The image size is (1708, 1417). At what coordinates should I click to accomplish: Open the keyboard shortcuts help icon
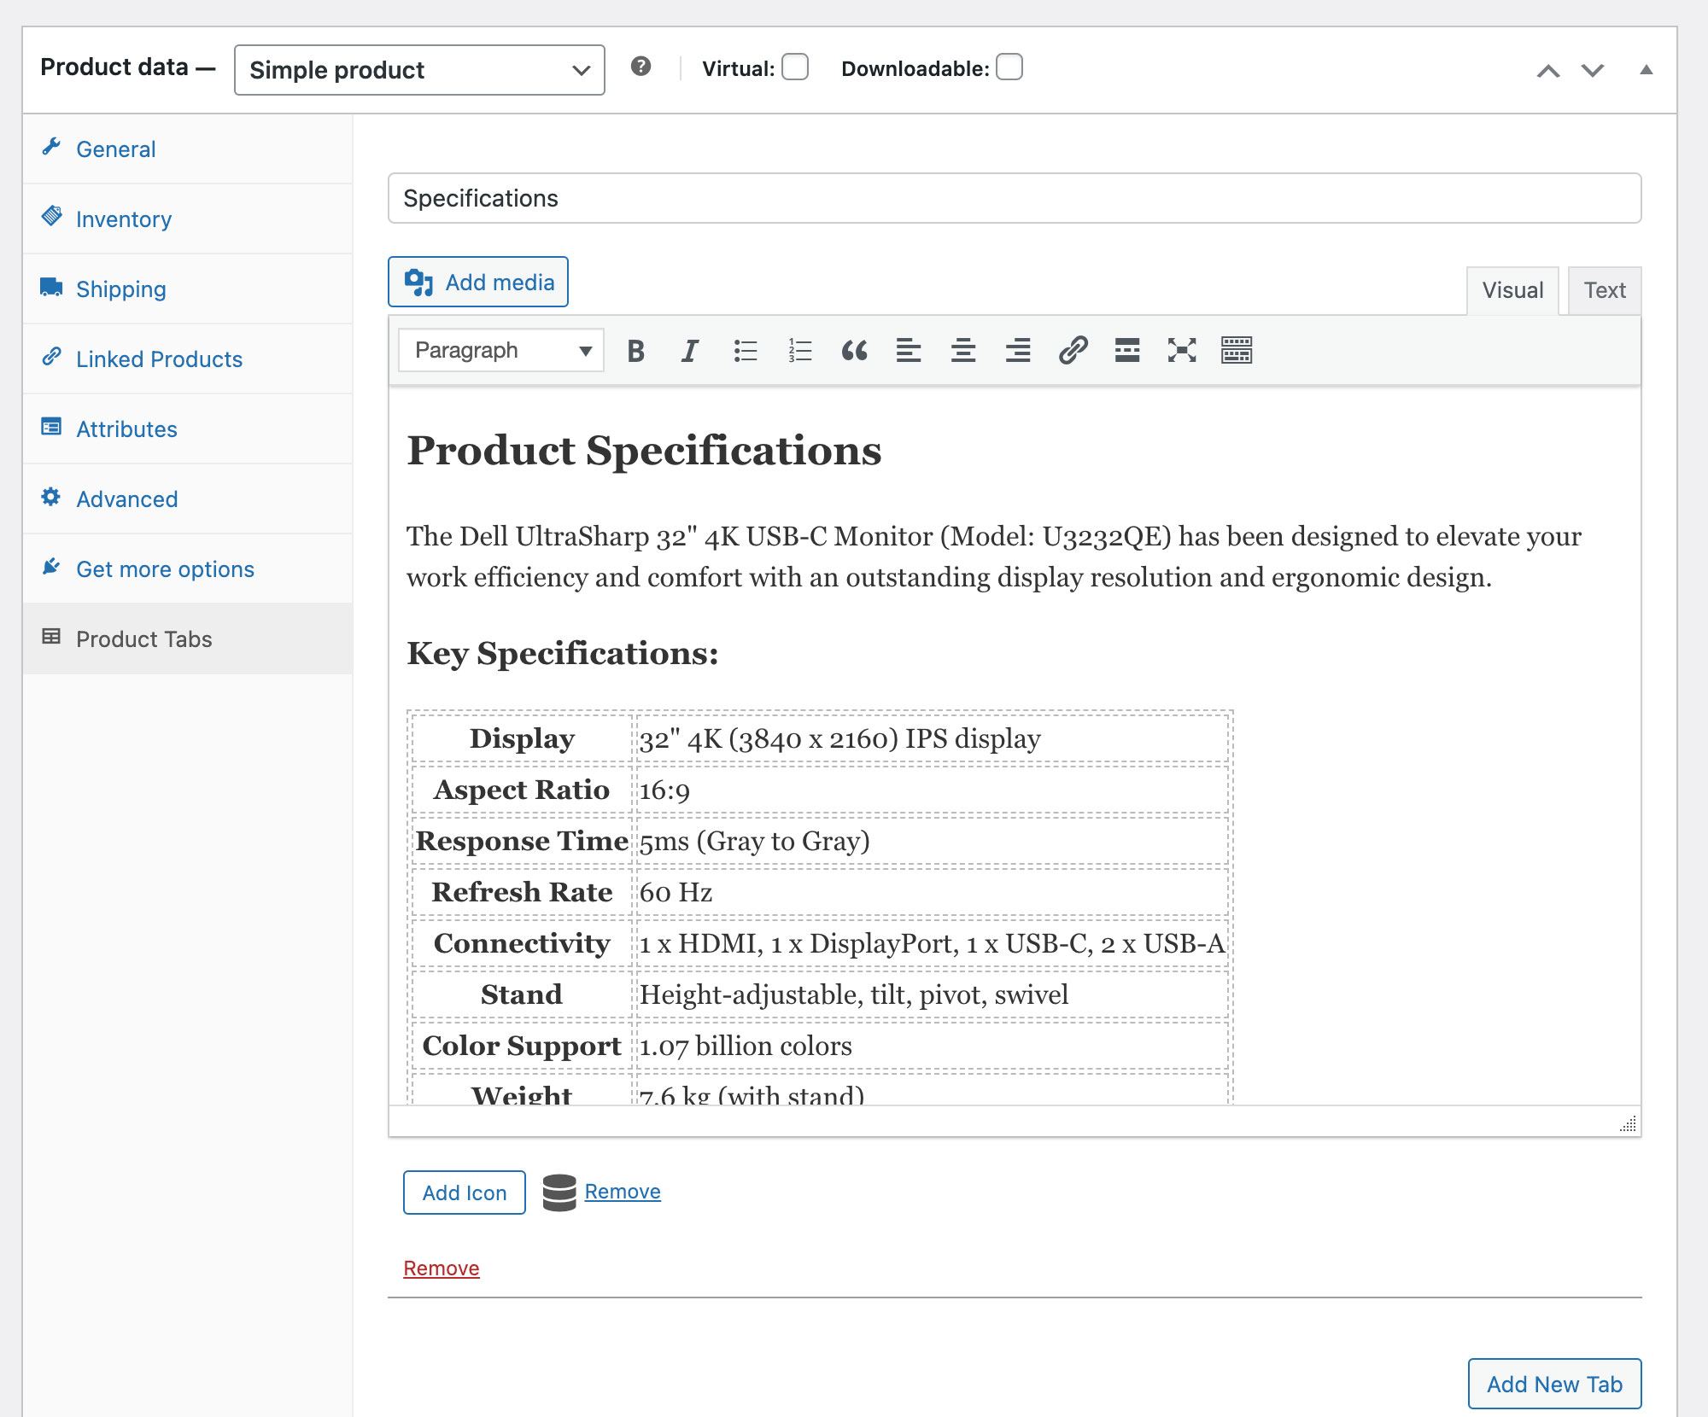click(x=640, y=67)
